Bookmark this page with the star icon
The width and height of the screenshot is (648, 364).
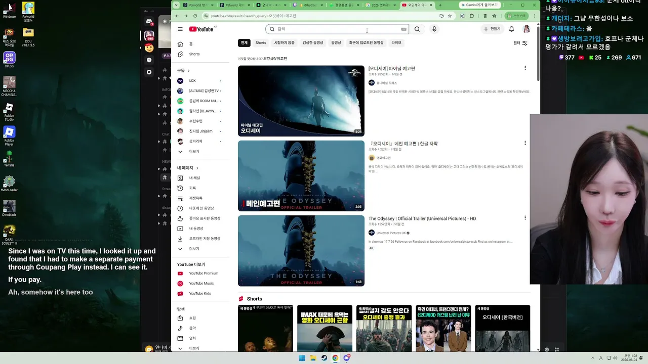click(450, 16)
